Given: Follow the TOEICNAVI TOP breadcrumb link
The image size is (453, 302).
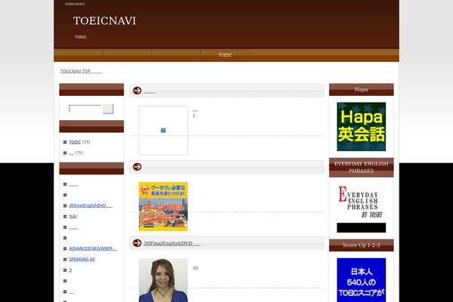Looking at the screenshot, I should coord(81,71).
